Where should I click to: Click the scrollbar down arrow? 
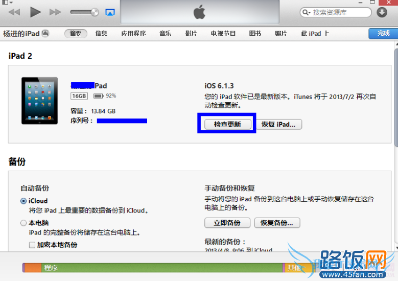click(396, 247)
